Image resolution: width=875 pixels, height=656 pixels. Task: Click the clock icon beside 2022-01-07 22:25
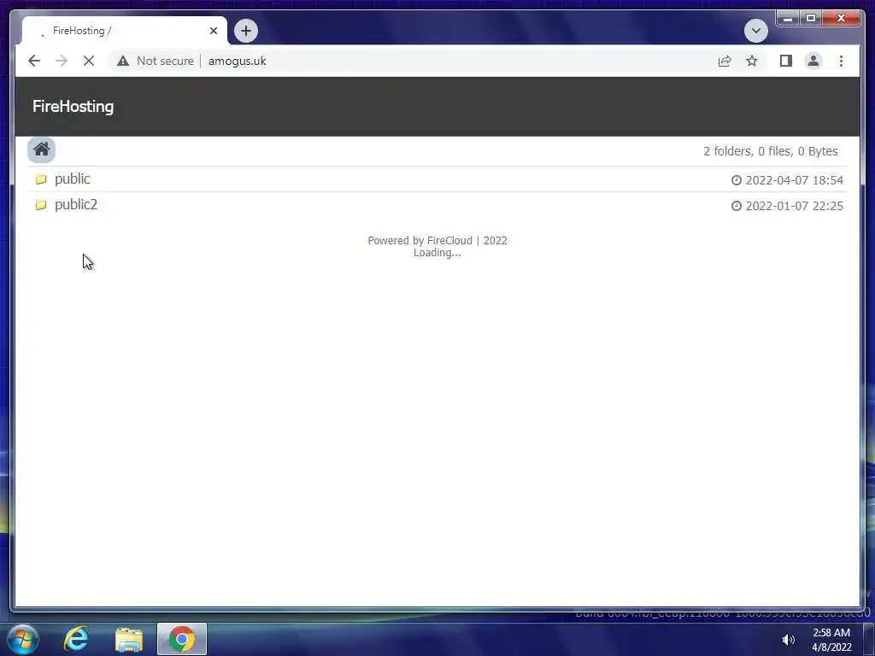coord(737,206)
